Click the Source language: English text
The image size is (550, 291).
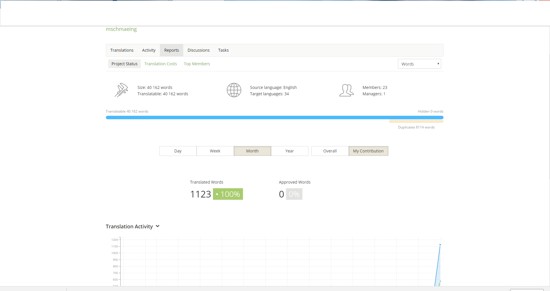pyautogui.click(x=273, y=87)
